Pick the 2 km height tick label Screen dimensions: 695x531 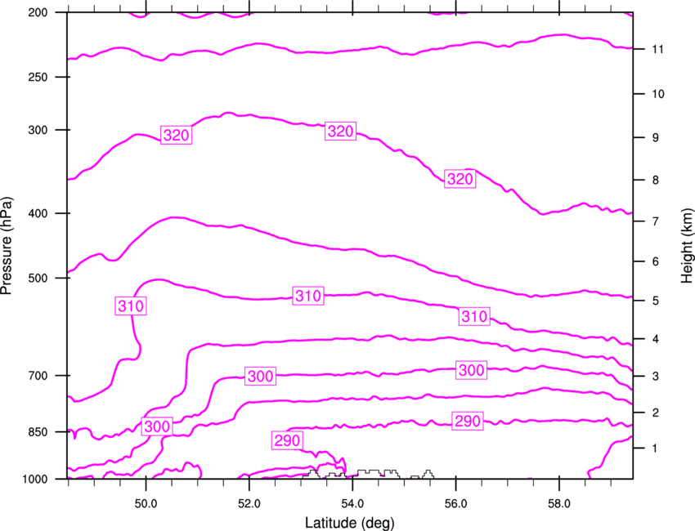656,413
